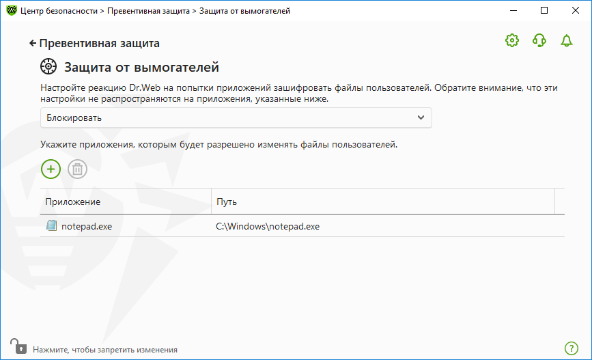Screen dimensions: 592x360
Task: Open the Блокировать reaction dropdown
Action: (236, 118)
